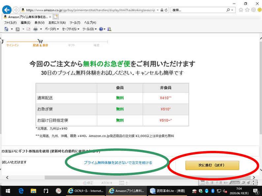
Task: Click the お届け日時指定便 row label
Action: pyautogui.click(x=53, y=120)
